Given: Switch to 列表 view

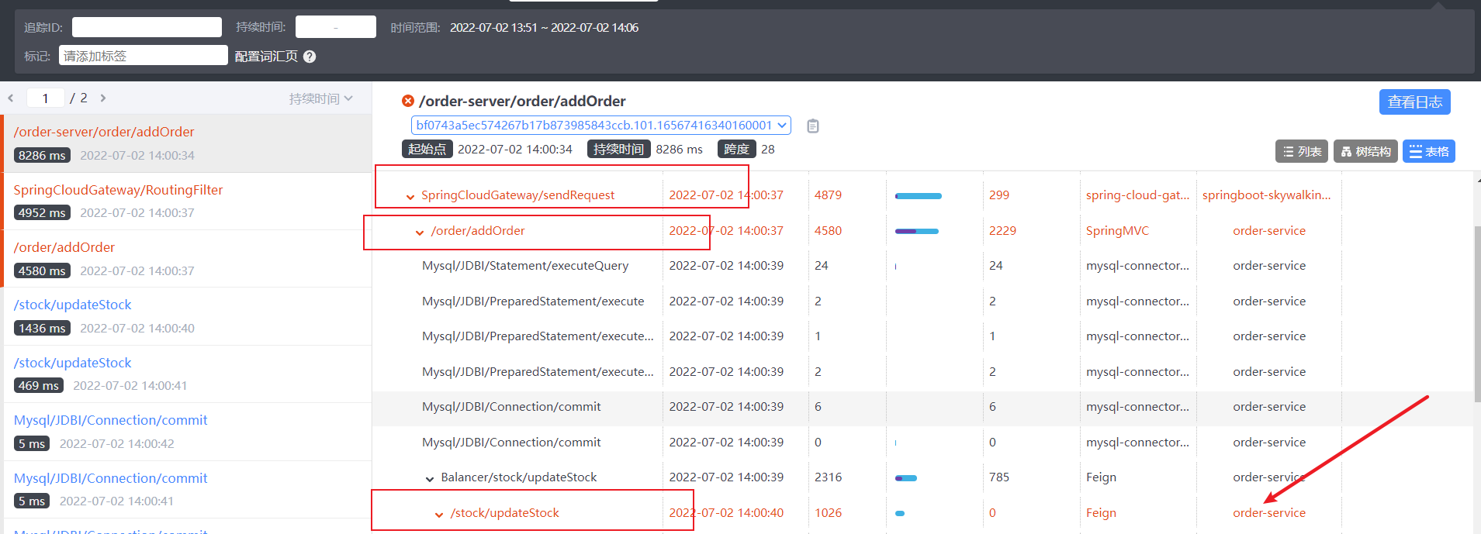Looking at the screenshot, I should pyautogui.click(x=1302, y=151).
